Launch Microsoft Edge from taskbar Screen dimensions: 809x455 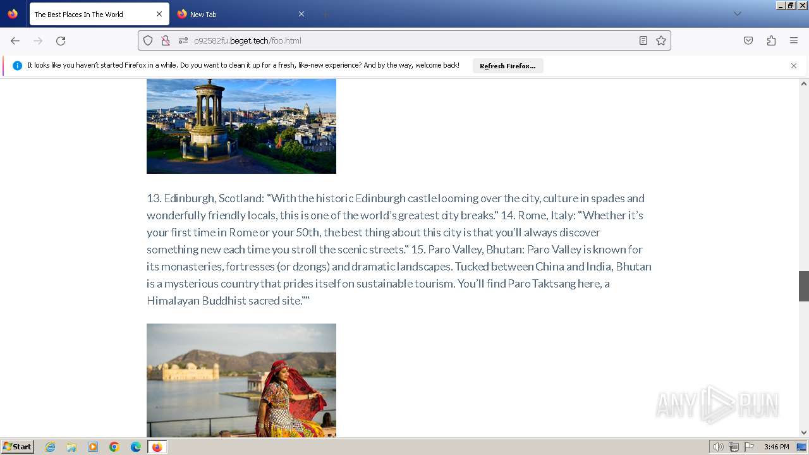point(136,447)
